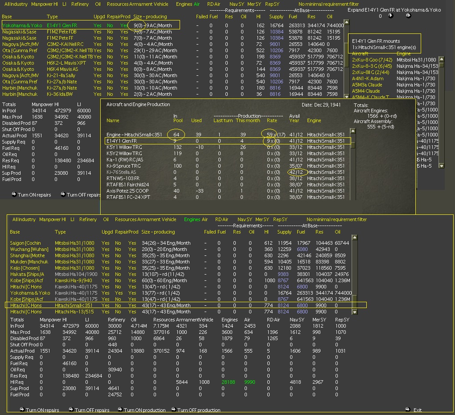The height and width of the screenshot is (415, 455).
Task: Sort production table by Rate header
Action: tap(272, 120)
